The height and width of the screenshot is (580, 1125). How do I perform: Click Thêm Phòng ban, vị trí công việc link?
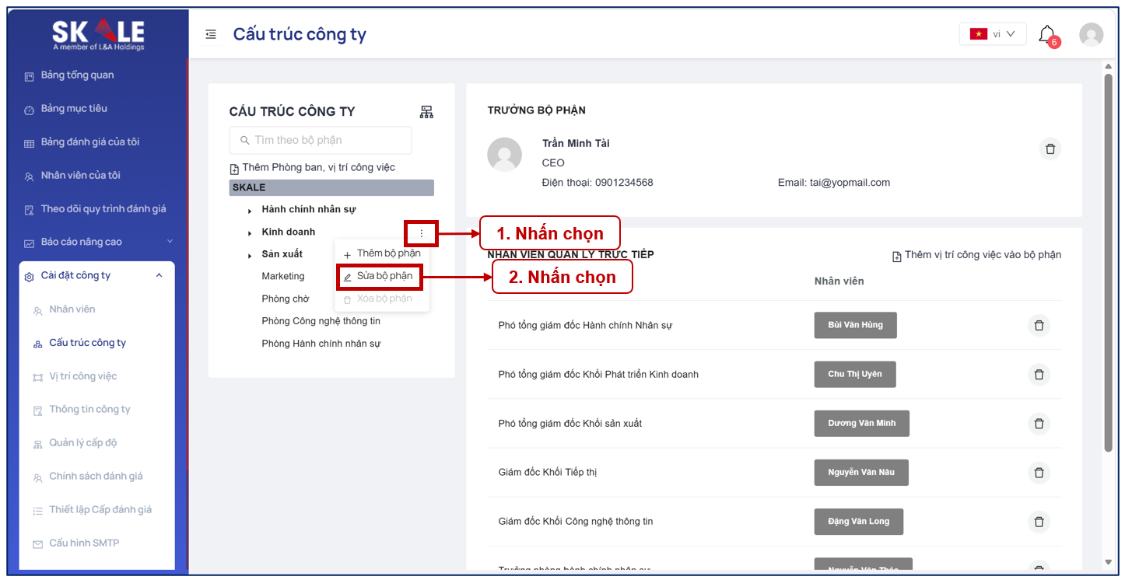pos(313,168)
